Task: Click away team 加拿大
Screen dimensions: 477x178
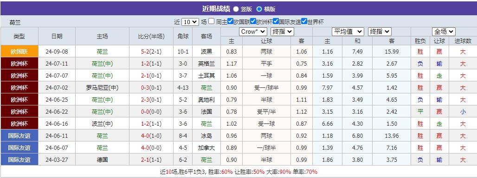Action: coord(206,148)
